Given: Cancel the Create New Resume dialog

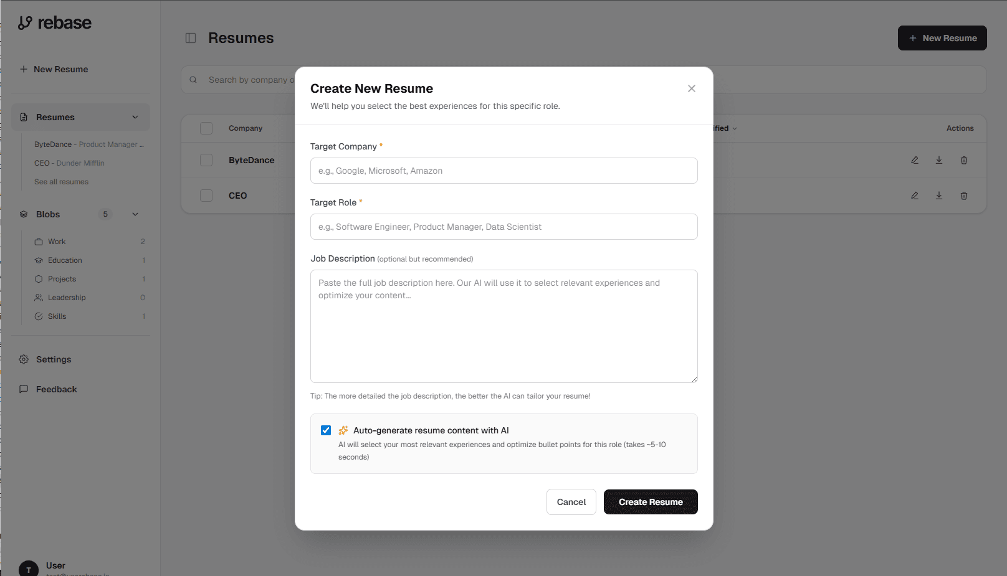Looking at the screenshot, I should click(571, 502).
